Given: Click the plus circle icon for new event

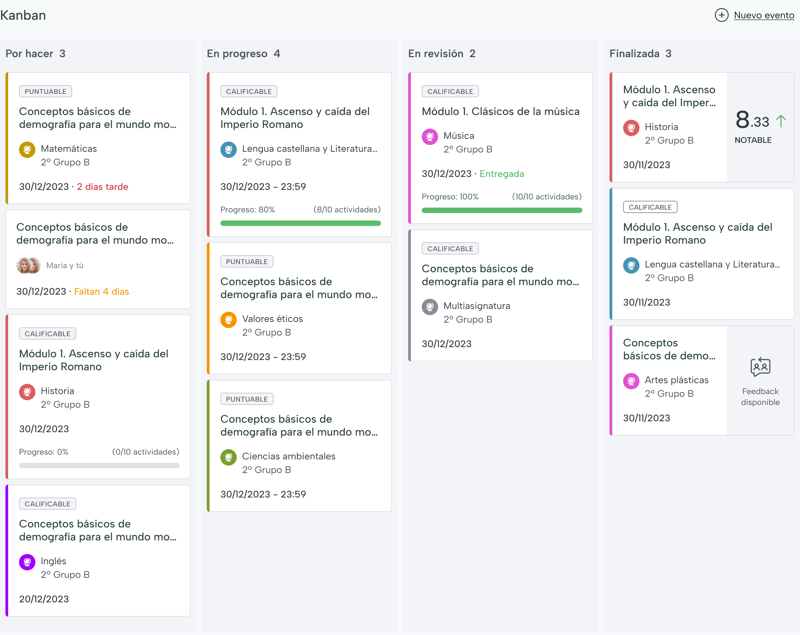Looking at the screenshot, I should coord(721,15).
